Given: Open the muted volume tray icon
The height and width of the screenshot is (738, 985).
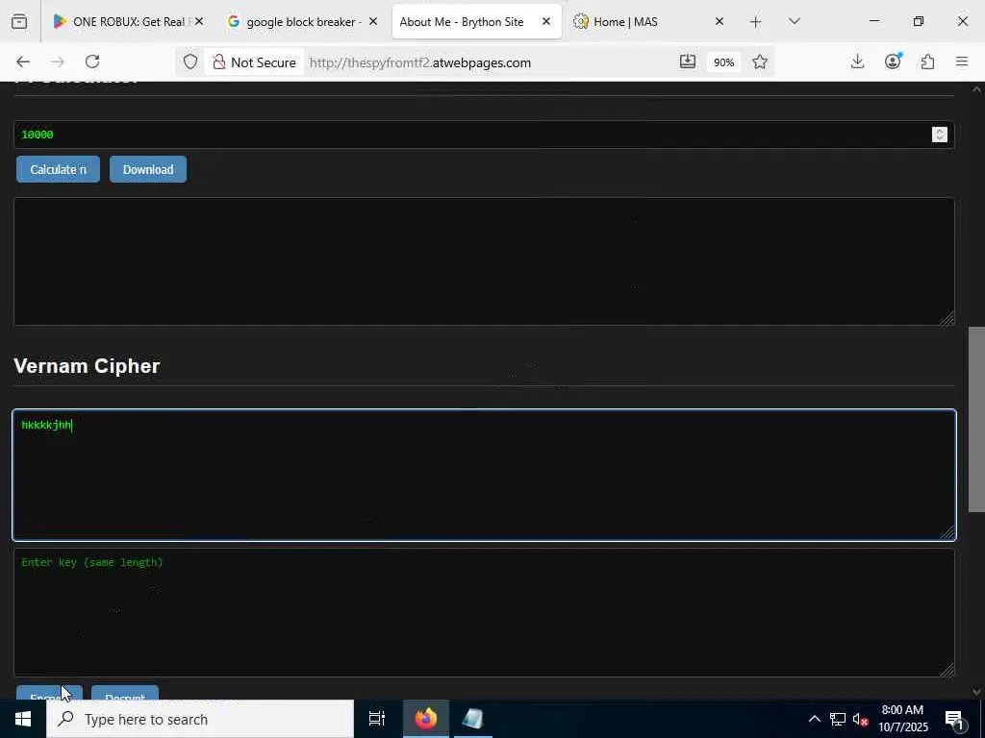Looking at the screenshot, I should (x=860, y=719).
